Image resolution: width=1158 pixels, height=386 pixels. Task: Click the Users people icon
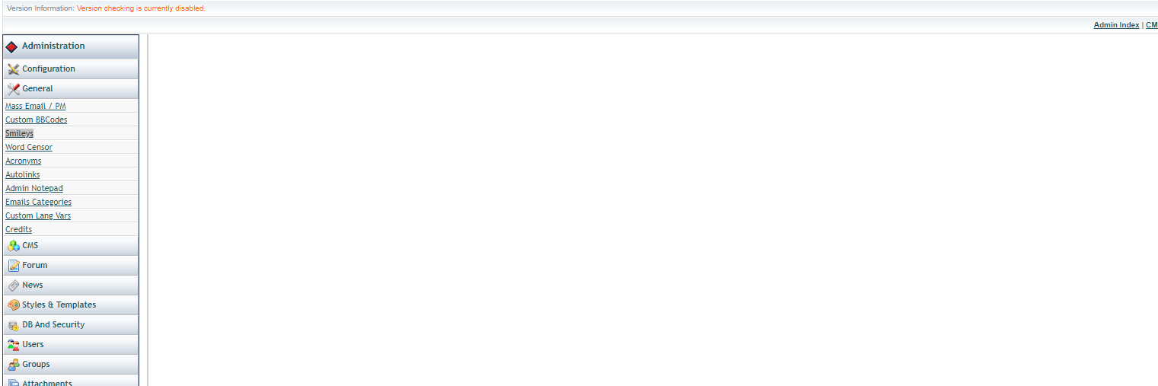pos(13,345)
